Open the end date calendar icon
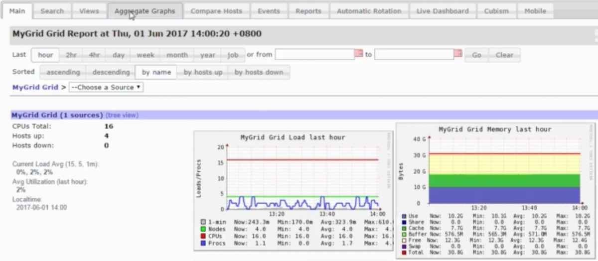Screen dimensions: 598x261 (x=457, y=54)
